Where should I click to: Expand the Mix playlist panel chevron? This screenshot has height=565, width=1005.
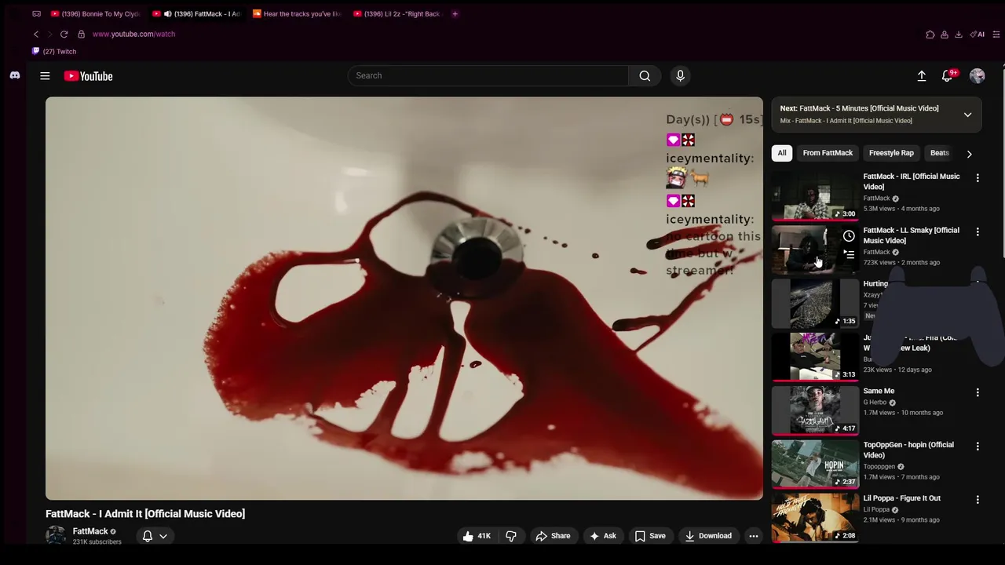coord(967,115)
